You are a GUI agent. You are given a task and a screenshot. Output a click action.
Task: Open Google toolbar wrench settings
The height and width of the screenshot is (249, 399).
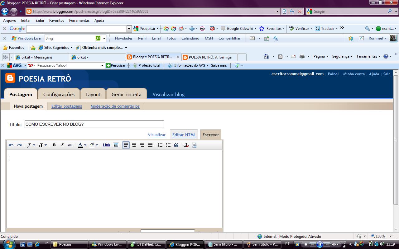click(x=368, y=29)
